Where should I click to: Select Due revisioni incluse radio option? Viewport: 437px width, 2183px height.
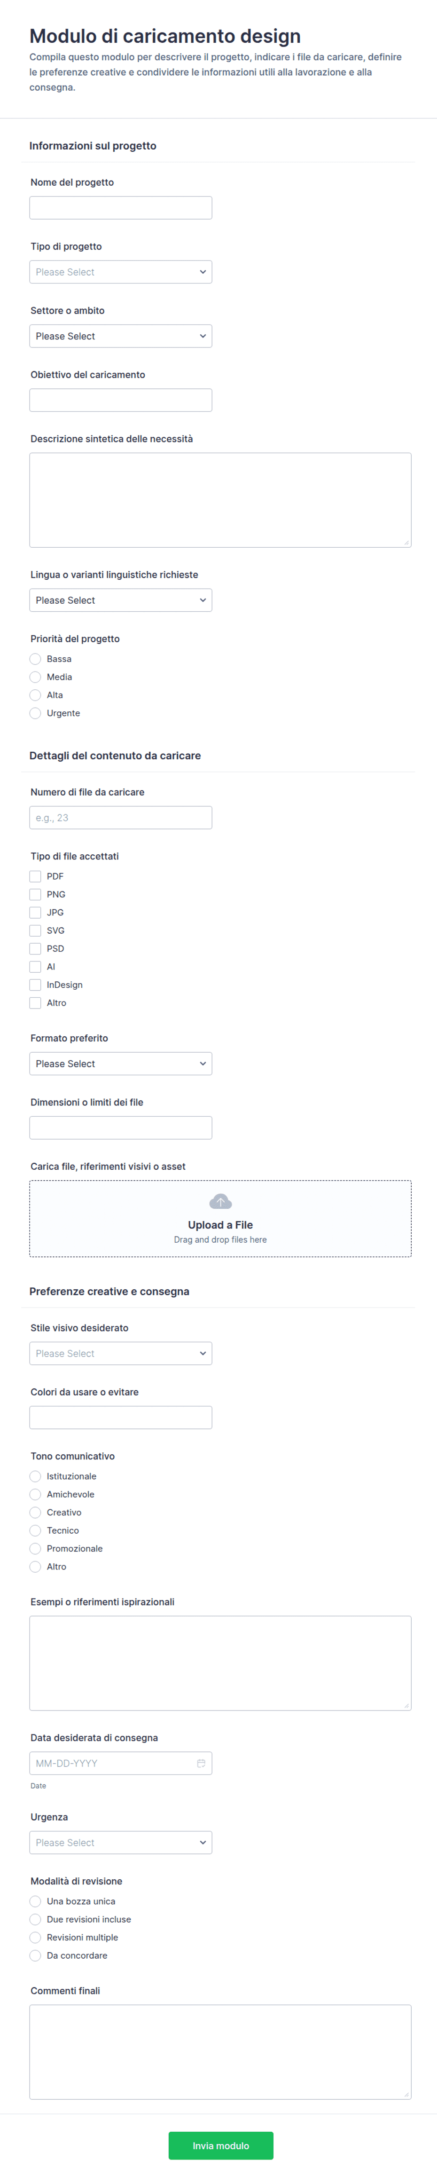click(36, 1919)
